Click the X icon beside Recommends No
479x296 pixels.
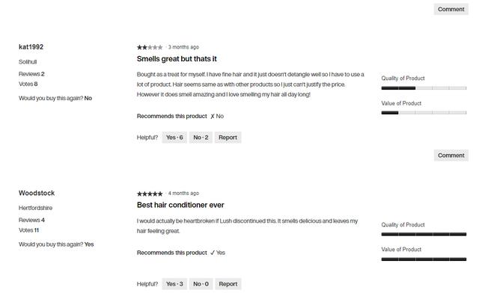pos(213,117)
